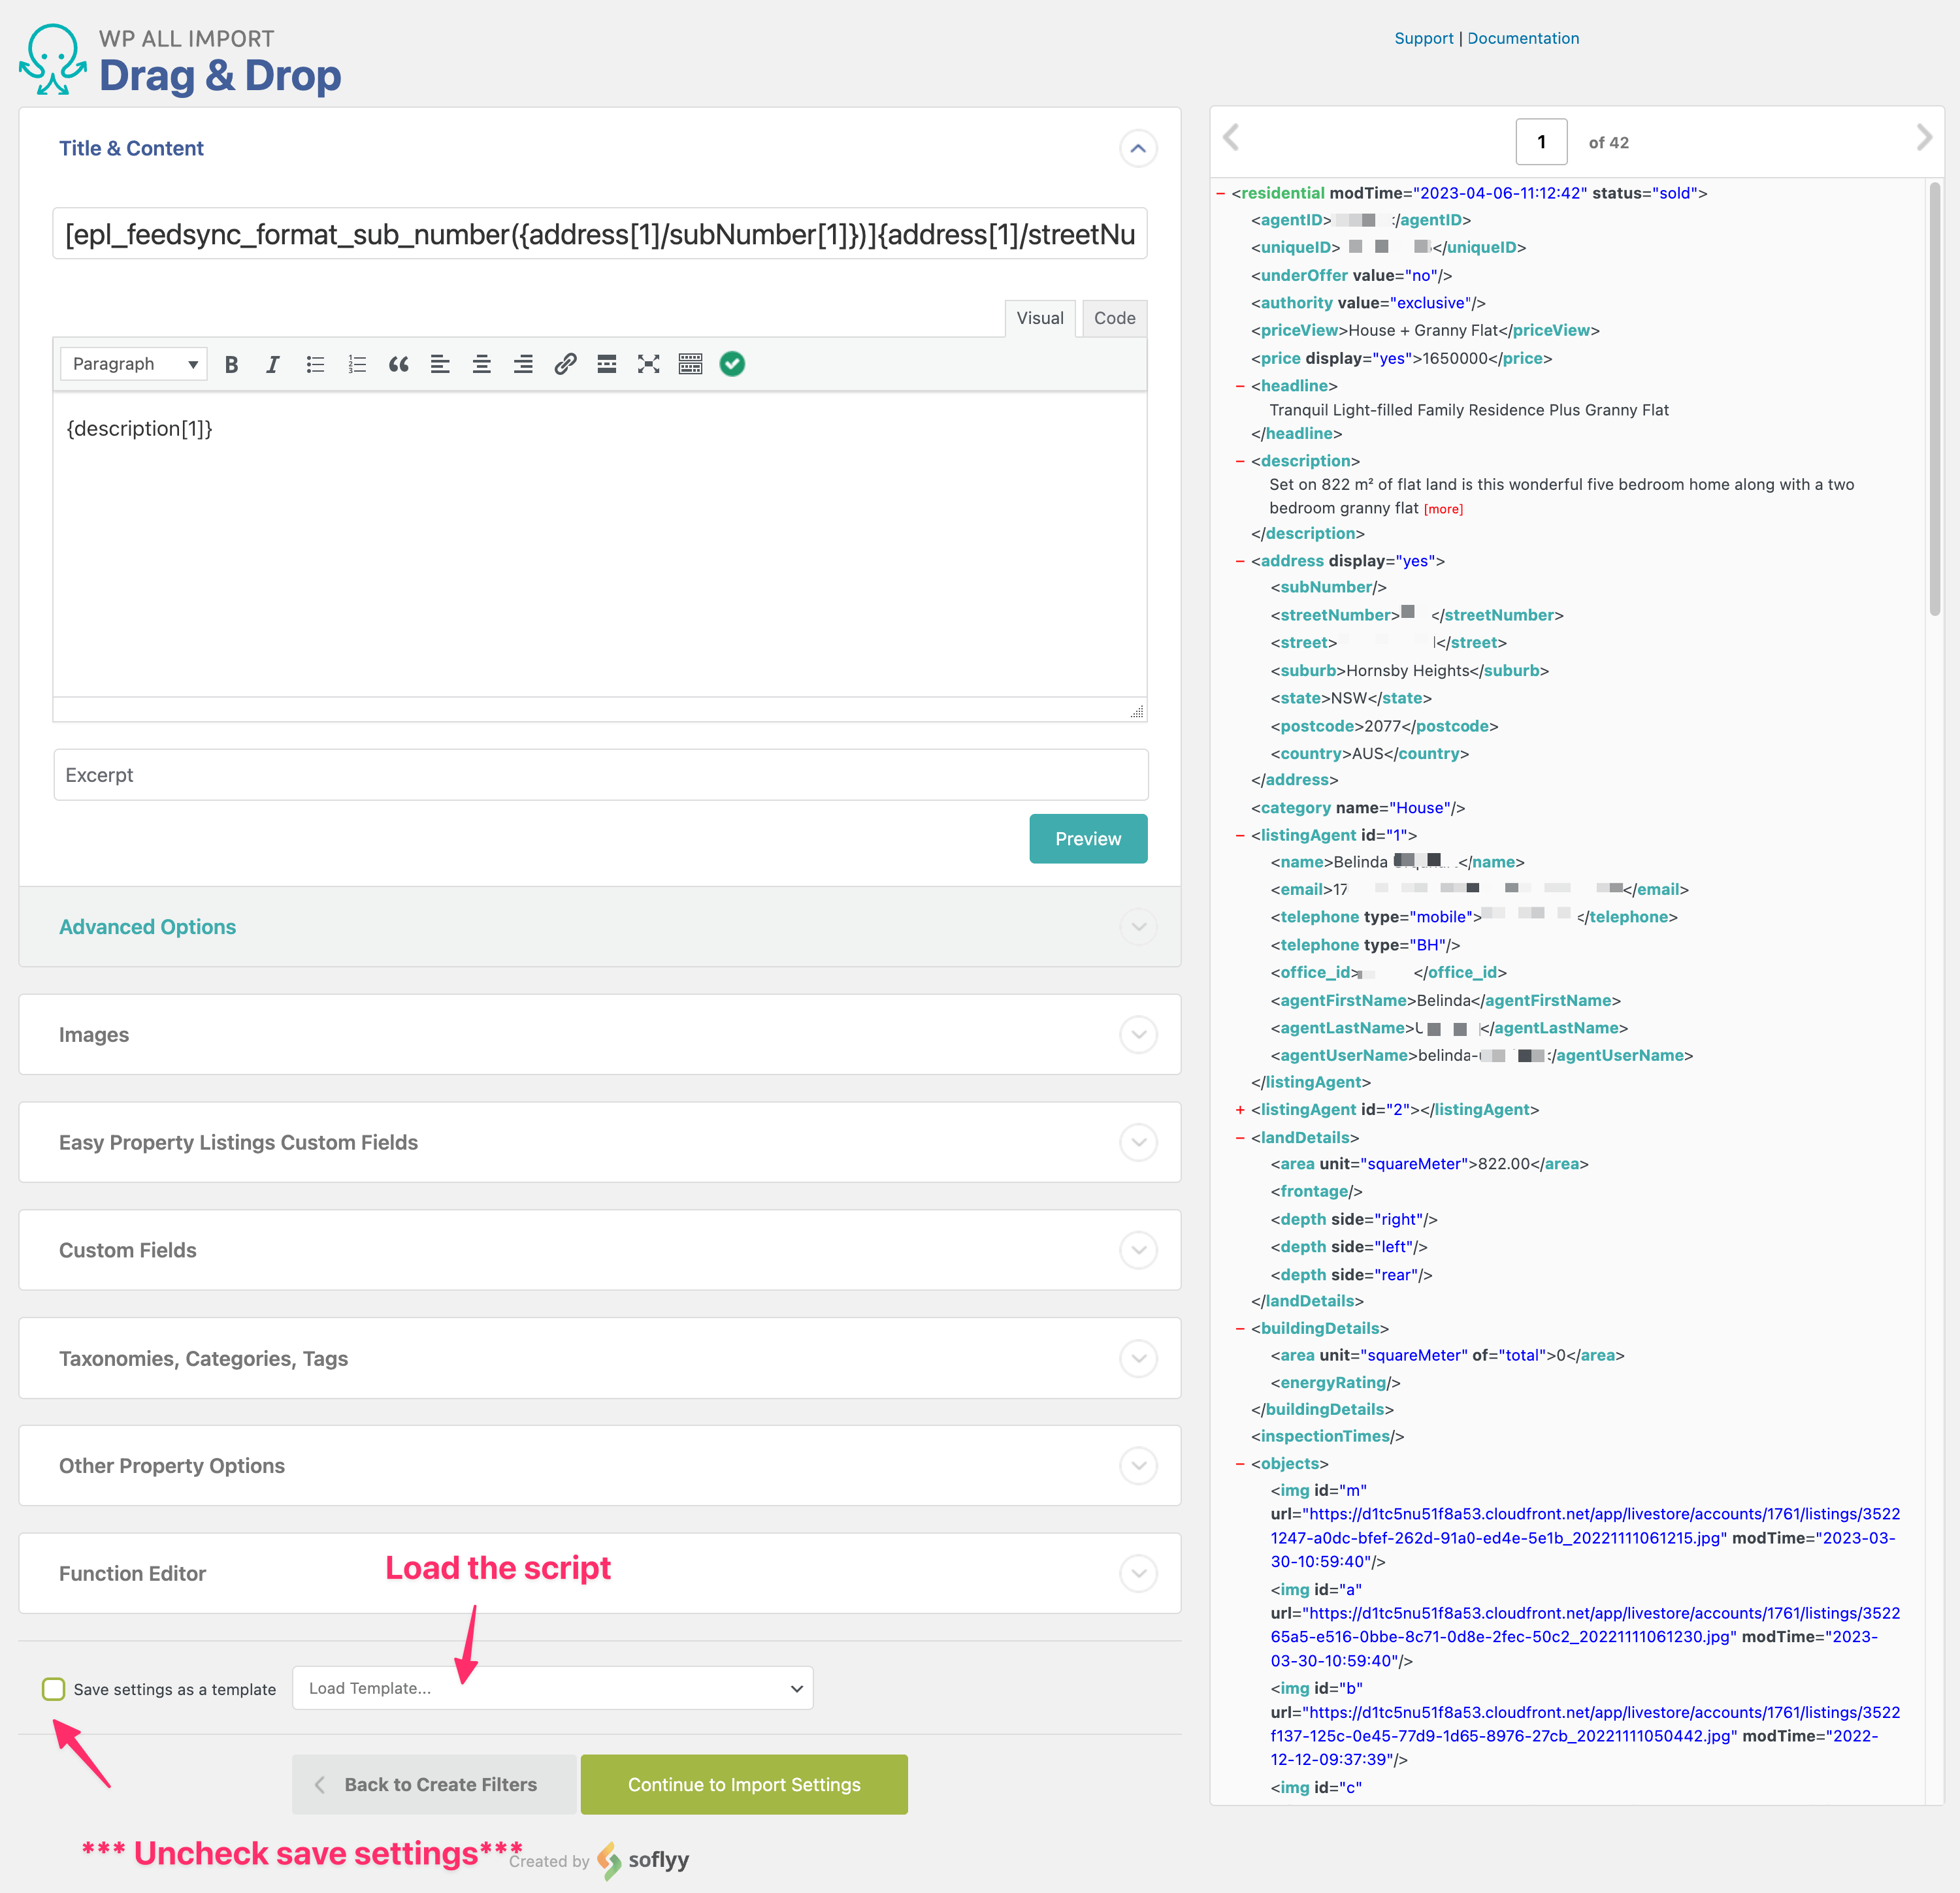Image resolution: width=1960 pixels, height=1893 pixels.
Task: Expand the Images section
Action: [599, 1034]
